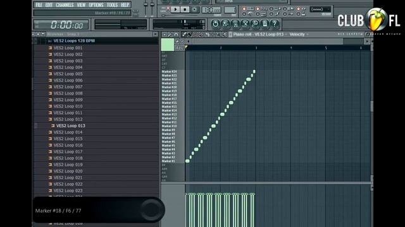Image resolution: width=405 pixels, height=227 pixels.
Task: Select the piano roll Delete tool
Action: (x=196, y=34)
